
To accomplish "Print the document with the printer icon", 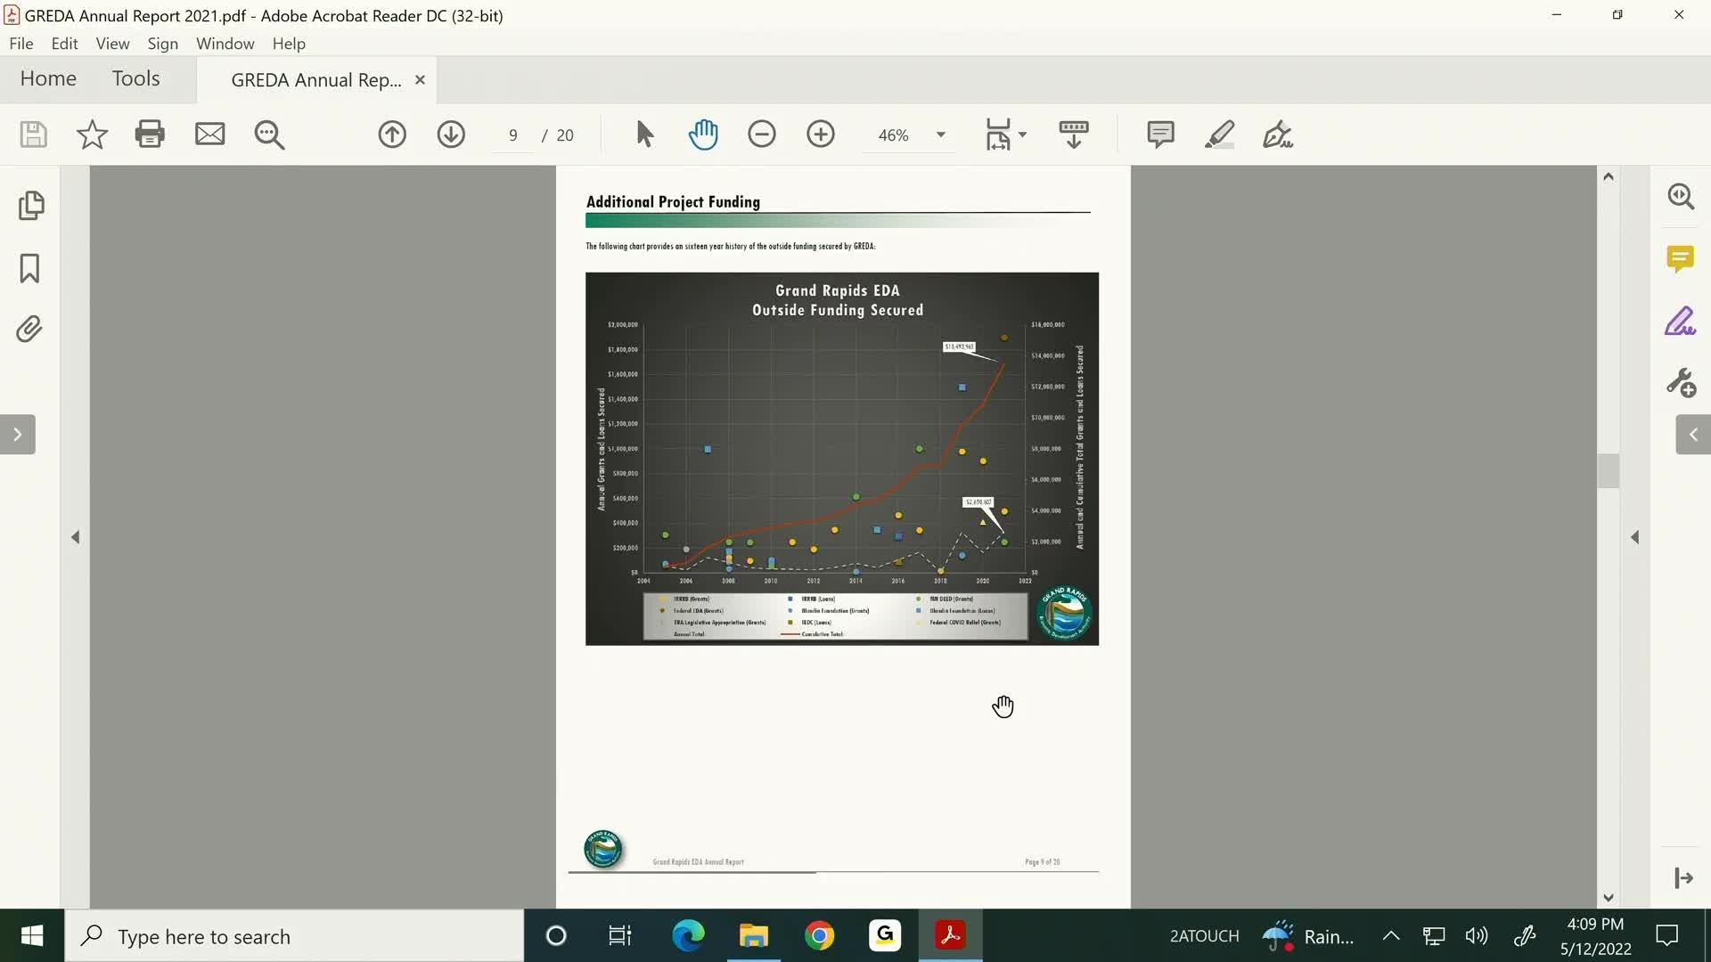I will click(x=150, y=135).
